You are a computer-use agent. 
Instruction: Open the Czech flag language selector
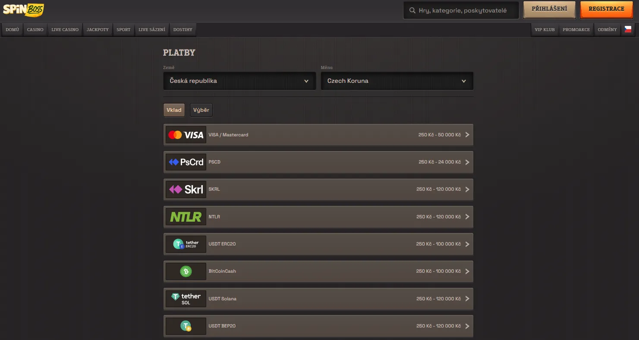coord(628,29)
